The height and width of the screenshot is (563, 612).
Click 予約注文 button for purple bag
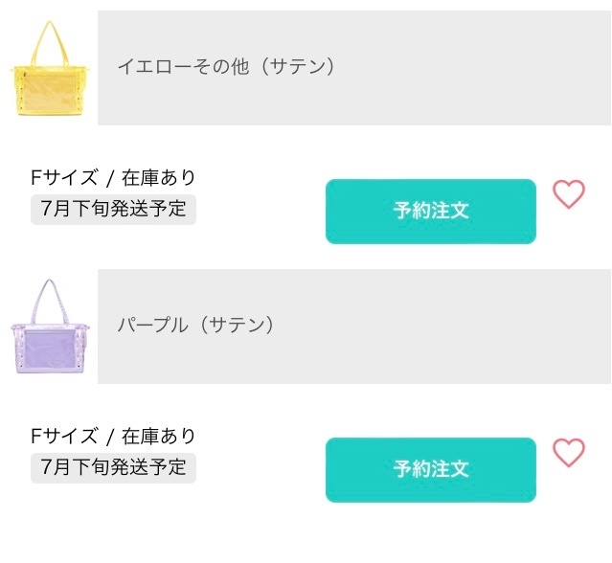[x=431, y=470]
